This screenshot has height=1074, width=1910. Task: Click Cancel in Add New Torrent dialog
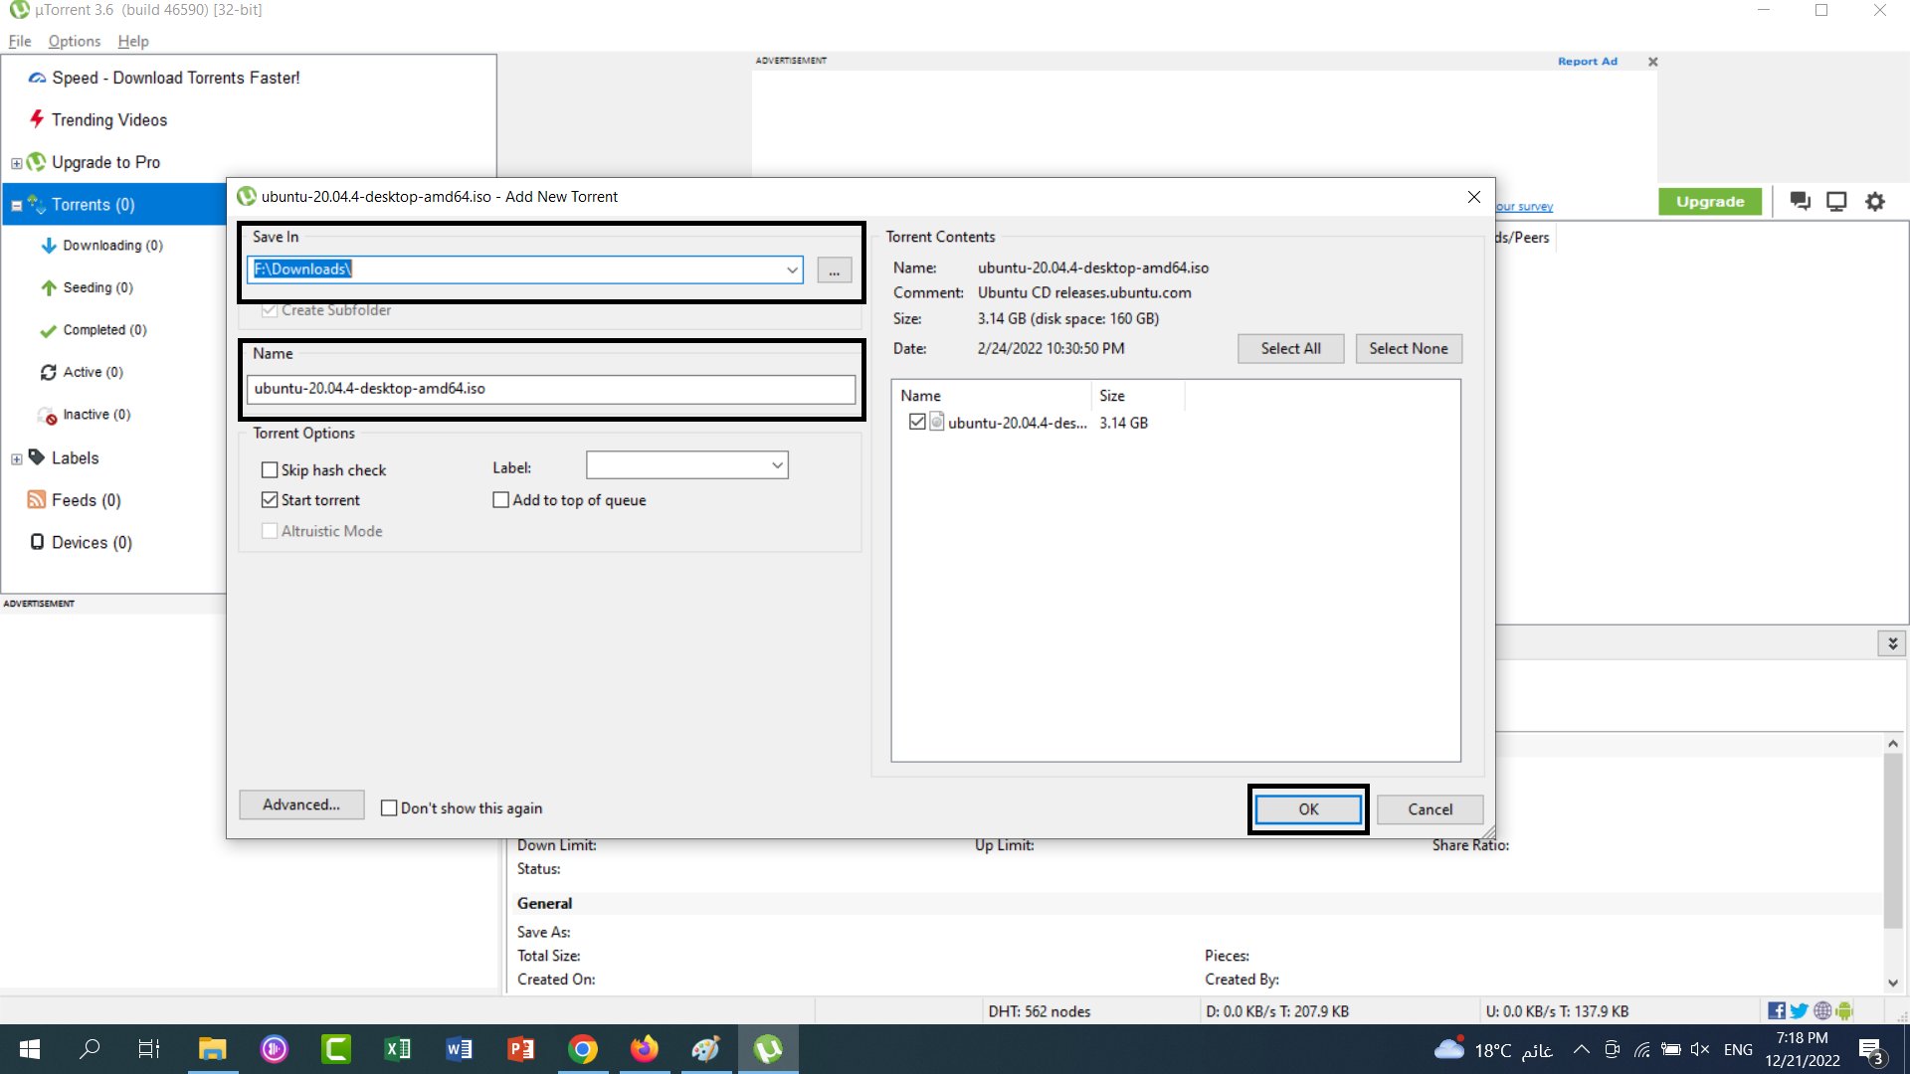click(1430, 809)
